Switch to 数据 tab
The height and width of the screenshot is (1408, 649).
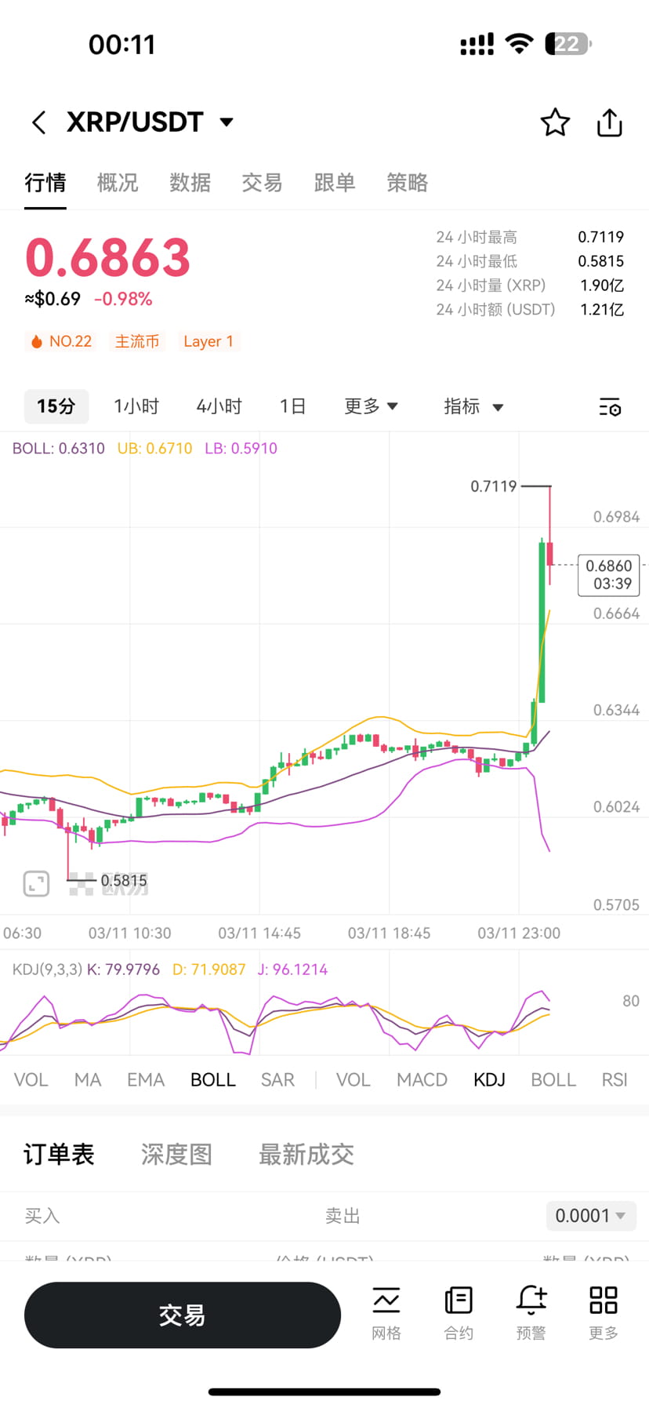coord(190,183)
